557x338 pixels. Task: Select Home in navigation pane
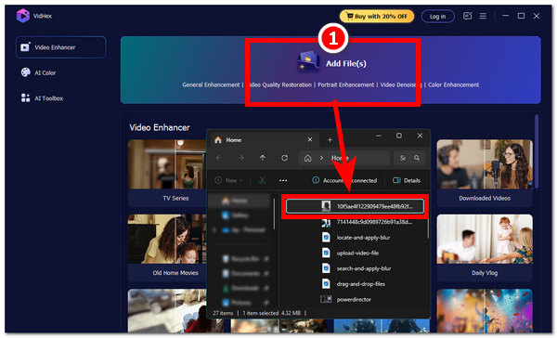[240, 201]
